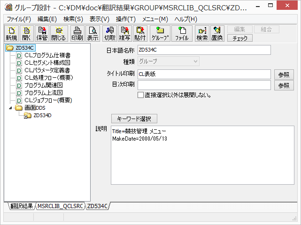Click the 置換 (Replace) toolbar icon
This screenshot has width=301, height=225.
[x=217, y=34]
